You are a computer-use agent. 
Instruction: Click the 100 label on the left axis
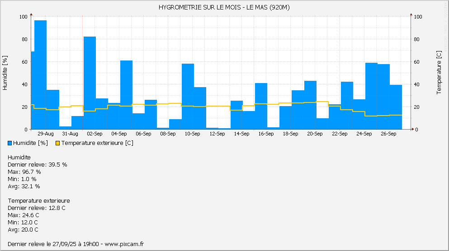(x=23, y=17)
